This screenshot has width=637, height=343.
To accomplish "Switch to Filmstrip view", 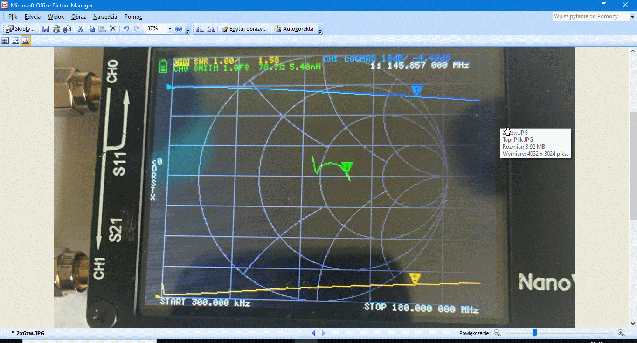I will (x=15, y=41).
